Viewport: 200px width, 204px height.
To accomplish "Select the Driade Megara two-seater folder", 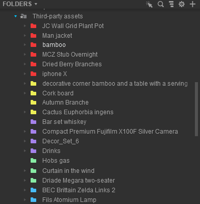I will click(x=79, y=181).
